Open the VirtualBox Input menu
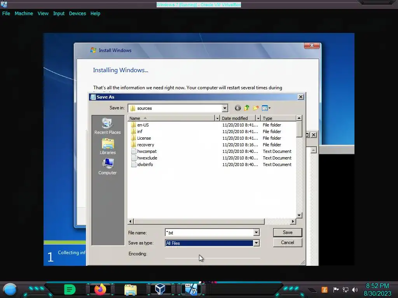Image resolution: width=398 pixels, height=298 pixels. (59, 14)
